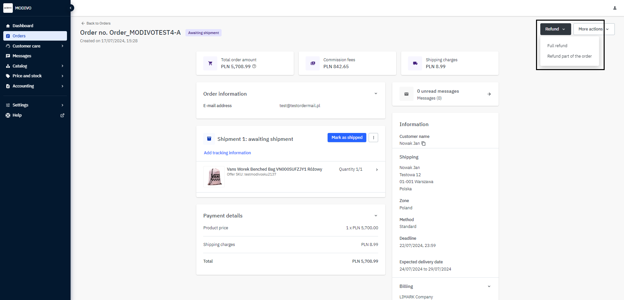Click the unread messages envelope icon
The width and height of the screenshot is (624, 300).
406,94
